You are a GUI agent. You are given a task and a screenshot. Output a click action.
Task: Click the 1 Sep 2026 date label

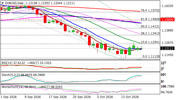(x=9, y=97)
